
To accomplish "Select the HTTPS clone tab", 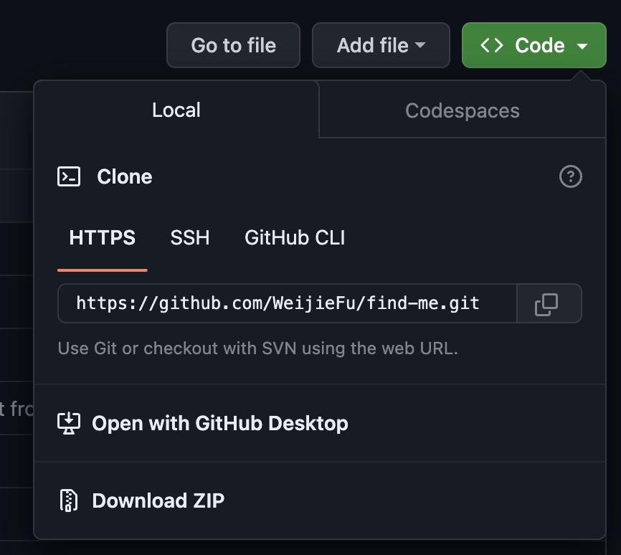I will 102,237.
